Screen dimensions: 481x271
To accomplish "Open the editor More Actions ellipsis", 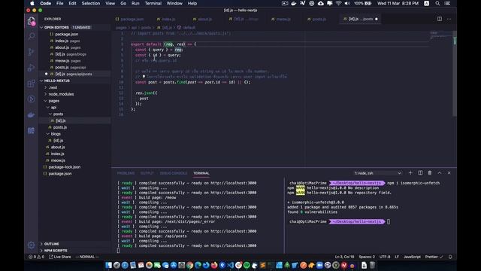I will pos(449,19).
